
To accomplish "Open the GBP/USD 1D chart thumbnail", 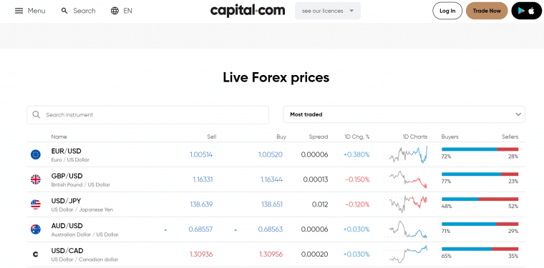I will [406, 179].
